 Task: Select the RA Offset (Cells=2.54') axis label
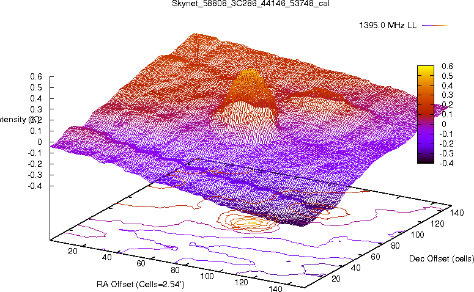point(141,284)
